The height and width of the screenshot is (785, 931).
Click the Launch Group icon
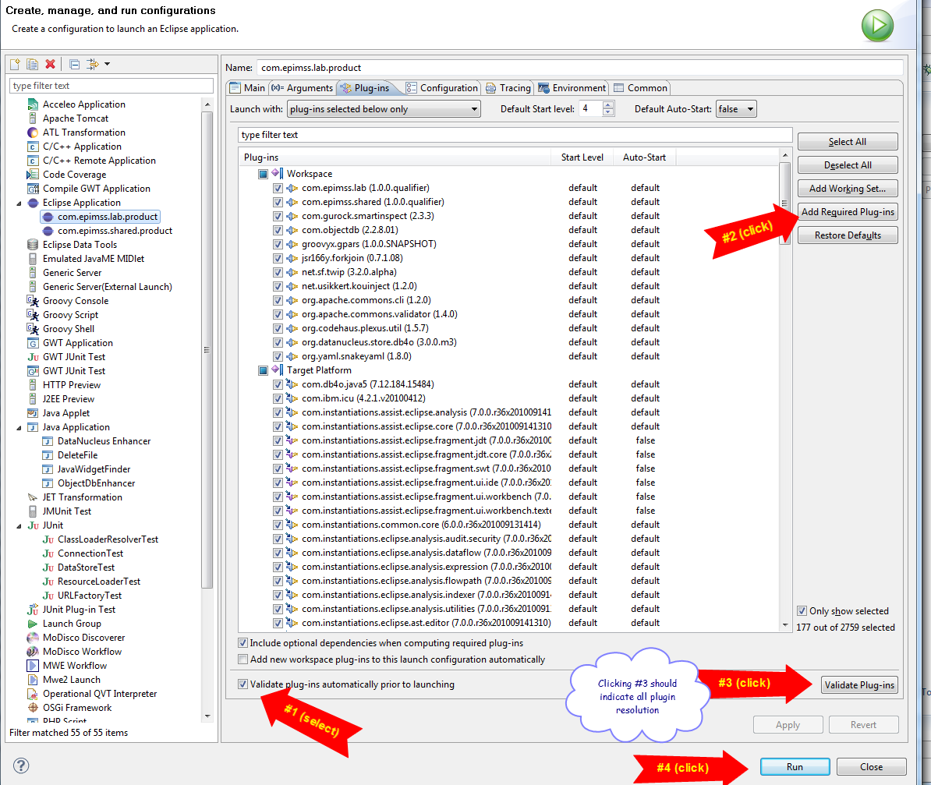(33, 624)
